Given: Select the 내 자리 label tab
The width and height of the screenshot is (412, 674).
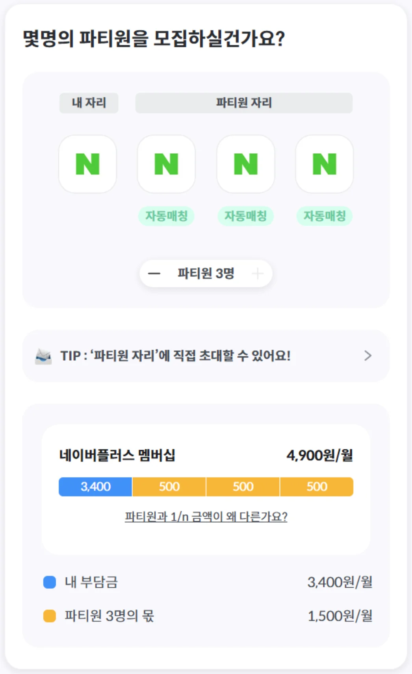Looking at the screenshot, I should tap(88, 103).
